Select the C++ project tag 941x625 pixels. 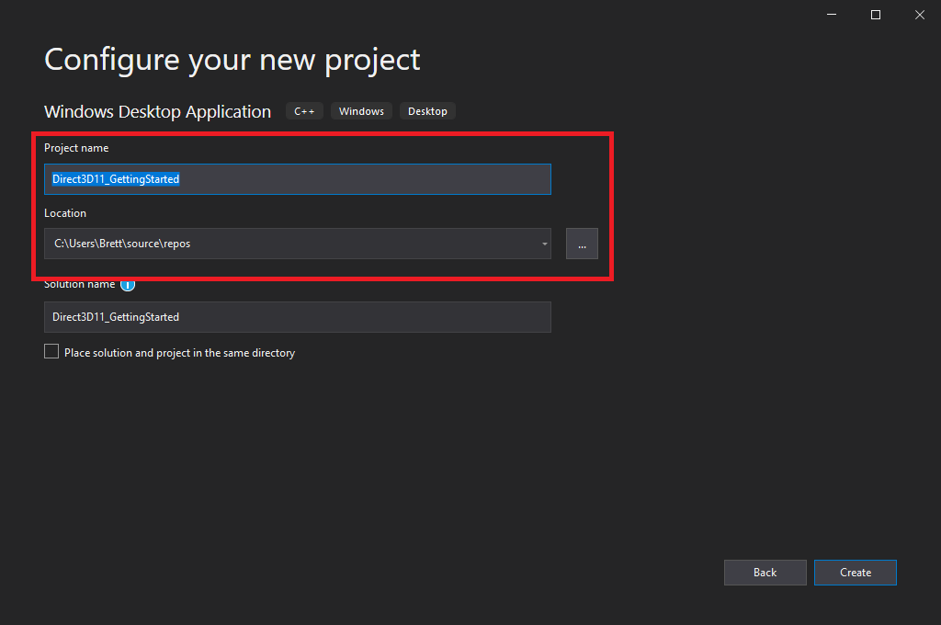(304, 110)
